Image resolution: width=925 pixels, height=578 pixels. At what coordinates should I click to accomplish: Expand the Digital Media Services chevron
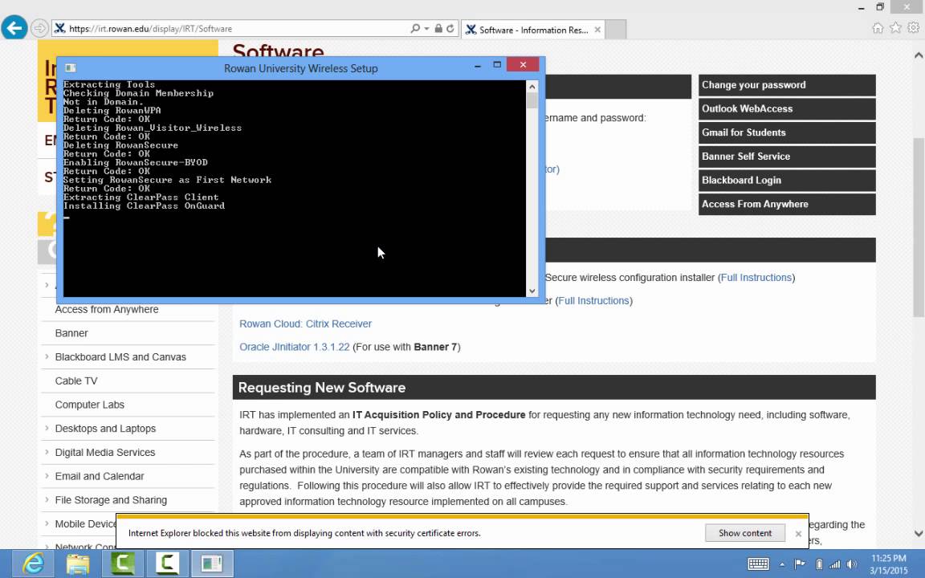[47, 452]
